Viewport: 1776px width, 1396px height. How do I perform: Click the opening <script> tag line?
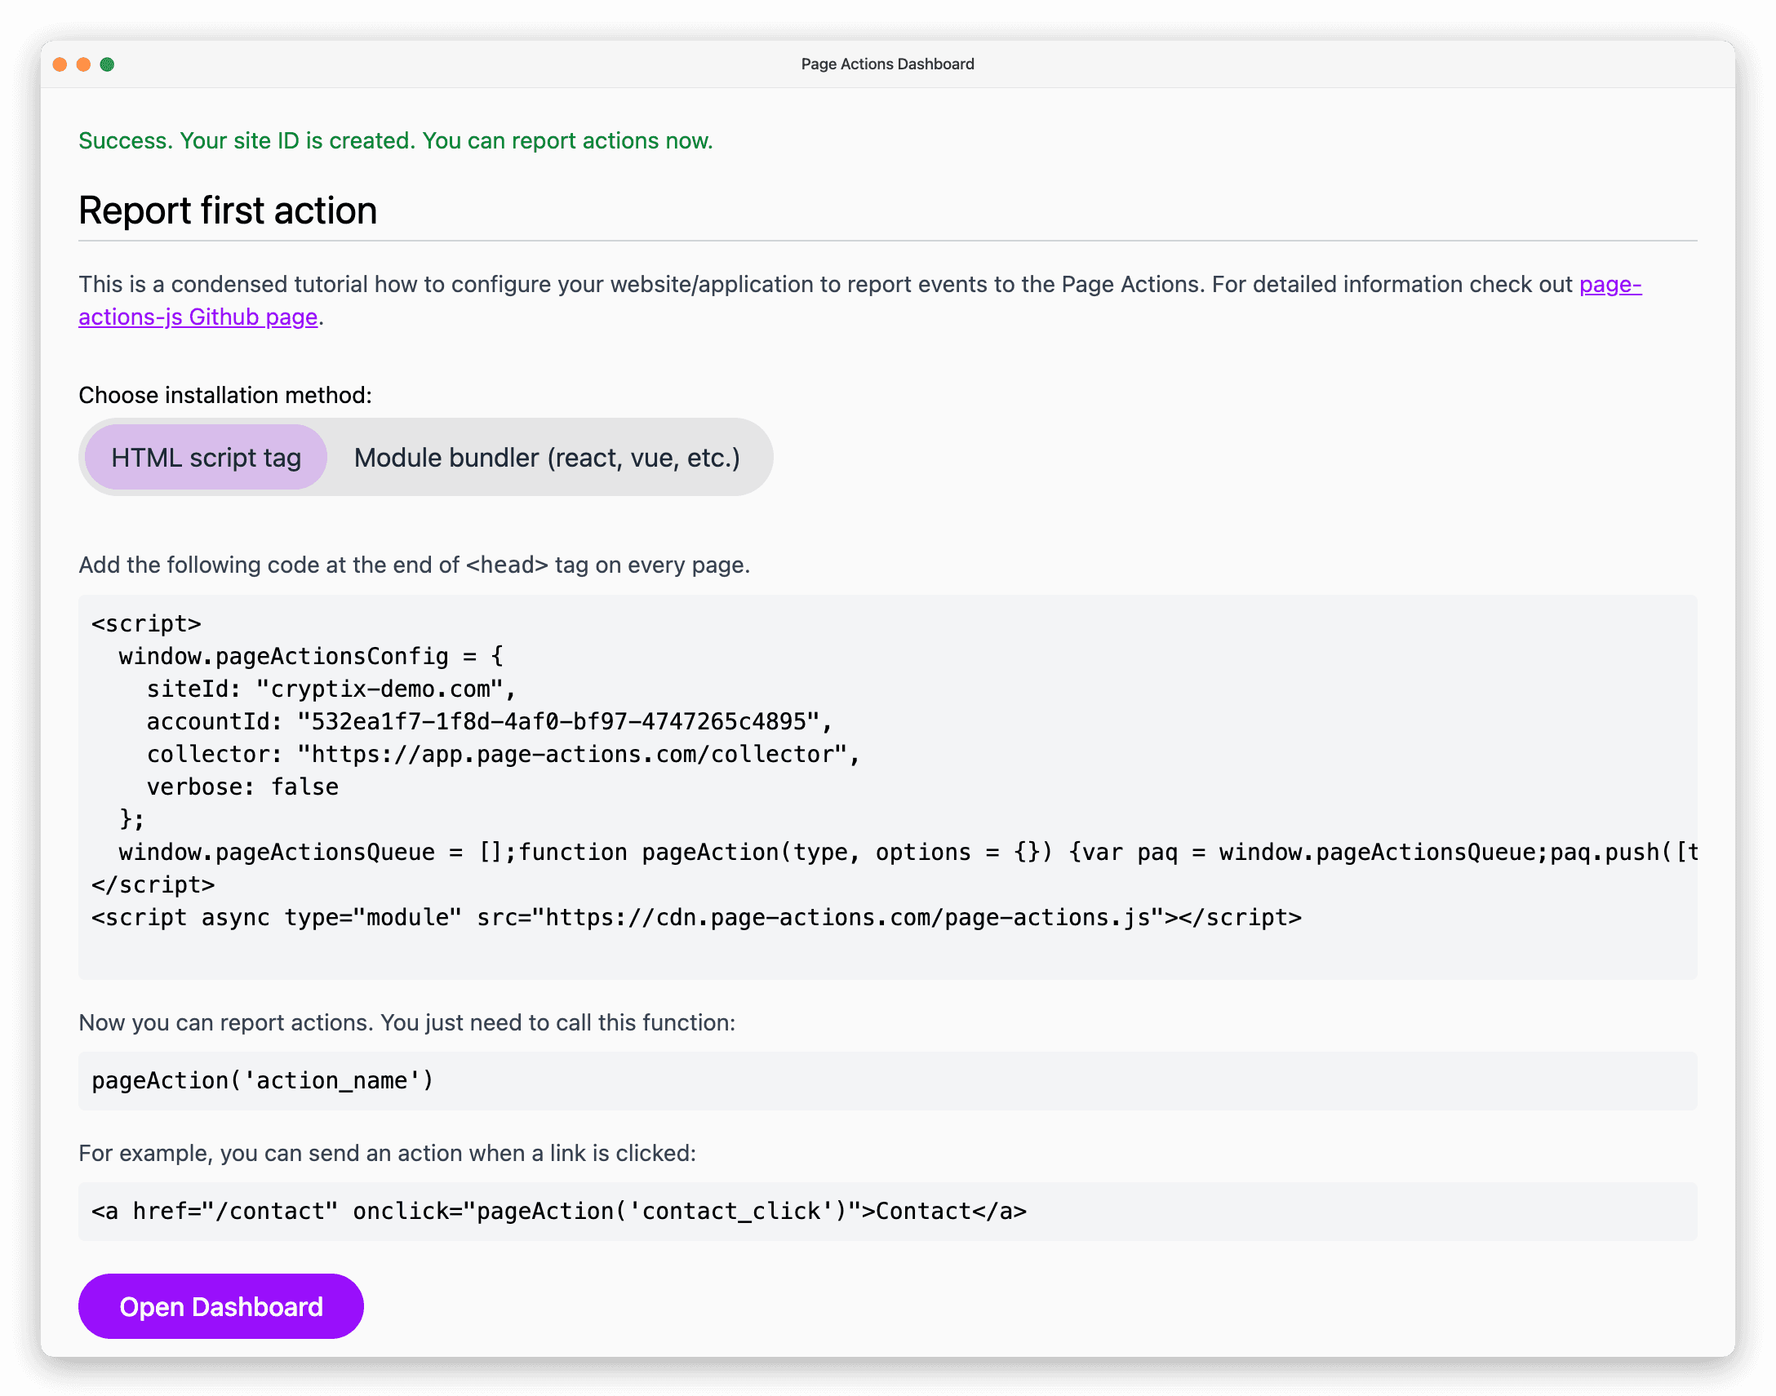[146, 623]
